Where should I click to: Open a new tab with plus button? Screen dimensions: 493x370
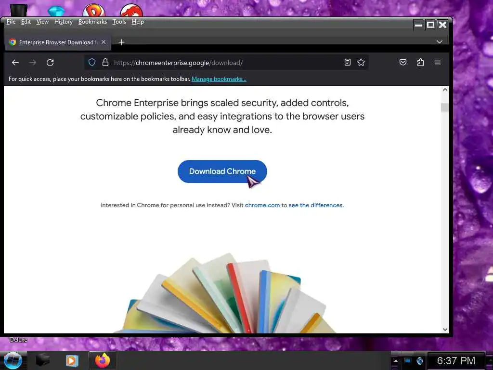(x=122, y=42)
